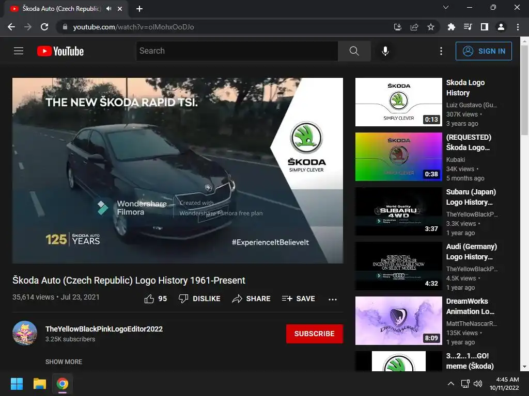Click the page scrollbar thumb

click(524, 90)
